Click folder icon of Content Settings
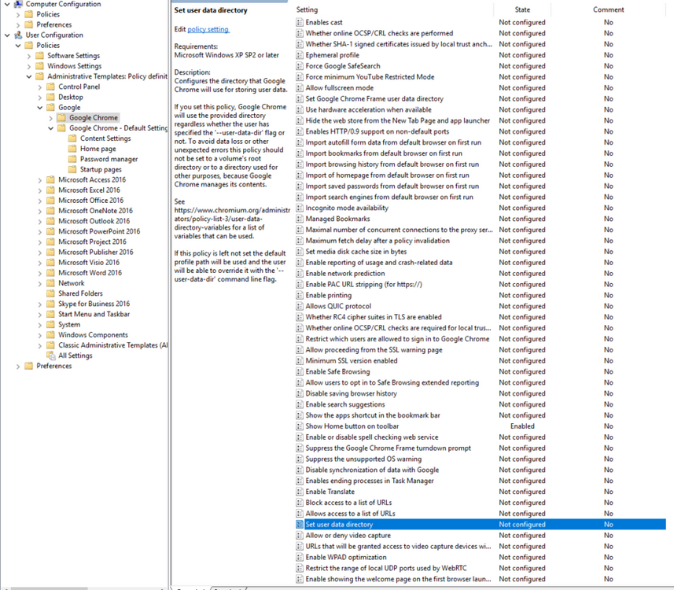The height and width of the screenshot is (590, 674). point(72,138)
